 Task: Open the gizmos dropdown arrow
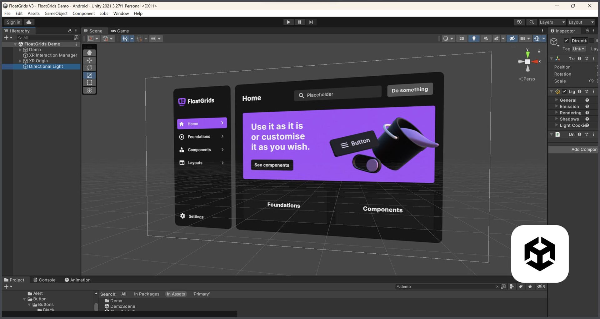[x=544, y=38]
